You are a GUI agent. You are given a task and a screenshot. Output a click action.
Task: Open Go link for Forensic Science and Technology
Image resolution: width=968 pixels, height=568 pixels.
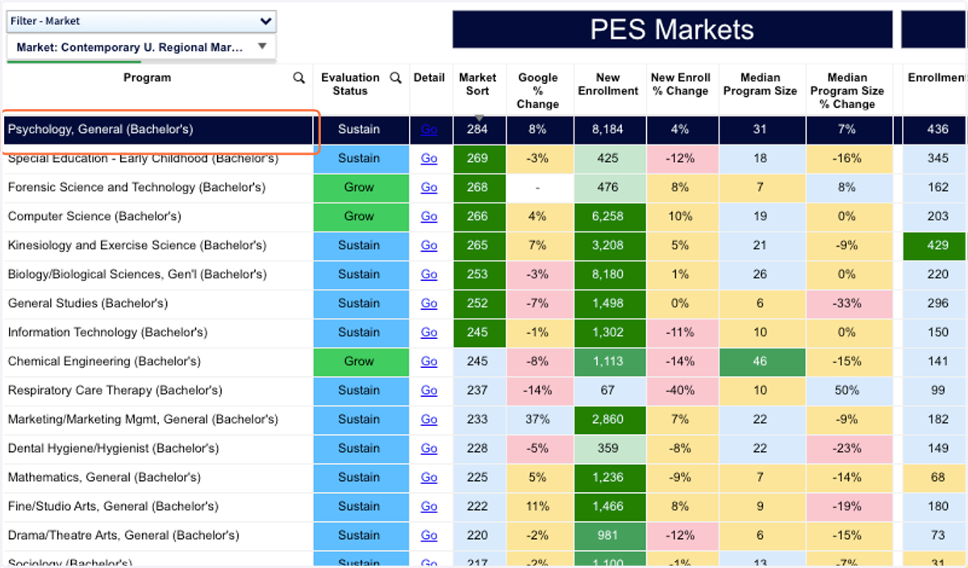429,187
